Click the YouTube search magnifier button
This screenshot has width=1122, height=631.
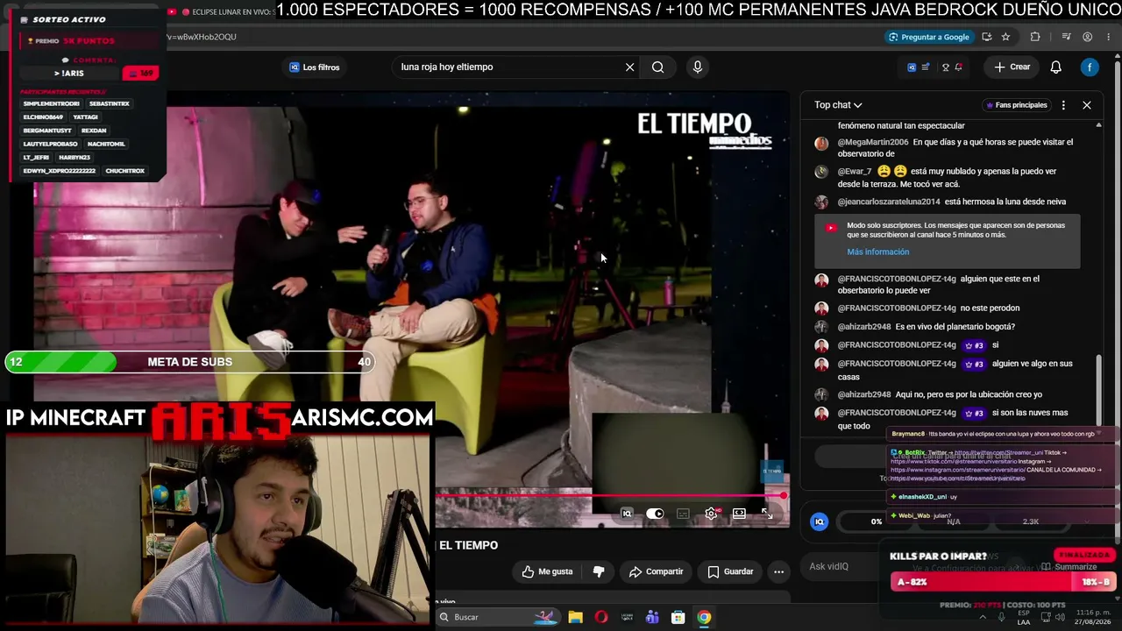657,67
